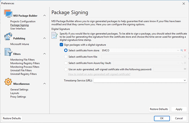The width and height of the screenshot is (189, 123).
Task: Click the MSI Package Builder heading
Action: tap(25, 16)
